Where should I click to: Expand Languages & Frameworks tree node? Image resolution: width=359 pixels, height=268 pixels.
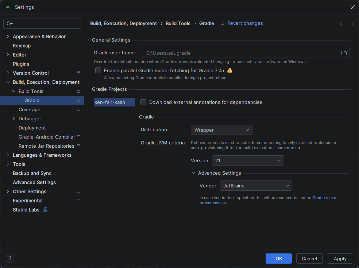pyautogui.click(x=8, y=155)
